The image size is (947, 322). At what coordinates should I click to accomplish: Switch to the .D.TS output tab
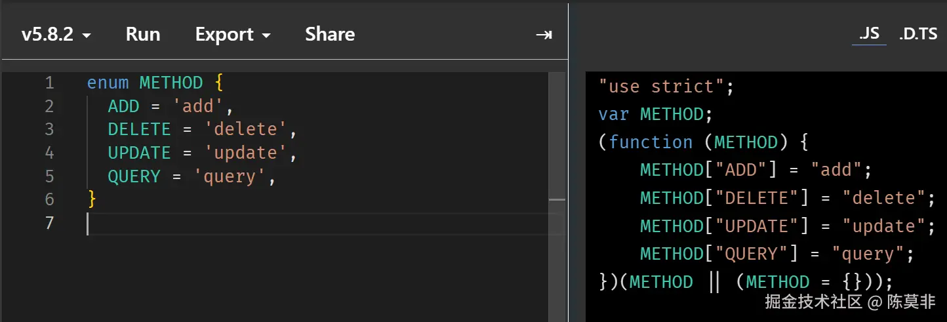(x=918, y=34)
